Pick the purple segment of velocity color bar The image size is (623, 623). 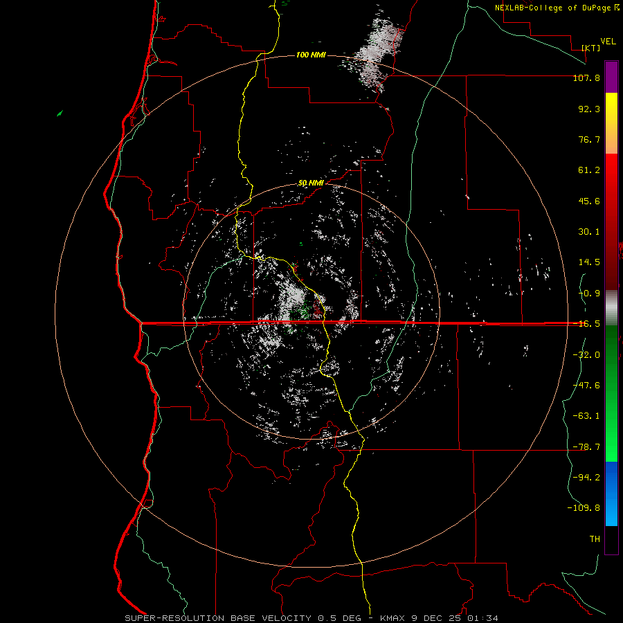tap(611, 77)
